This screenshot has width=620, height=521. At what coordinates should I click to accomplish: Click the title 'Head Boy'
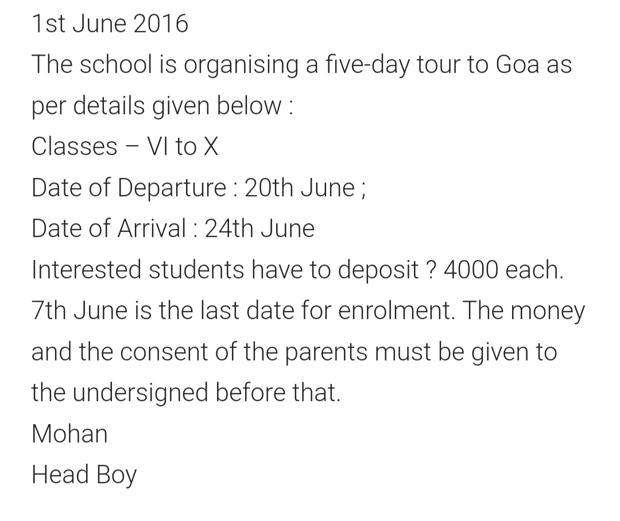(84, 475)
